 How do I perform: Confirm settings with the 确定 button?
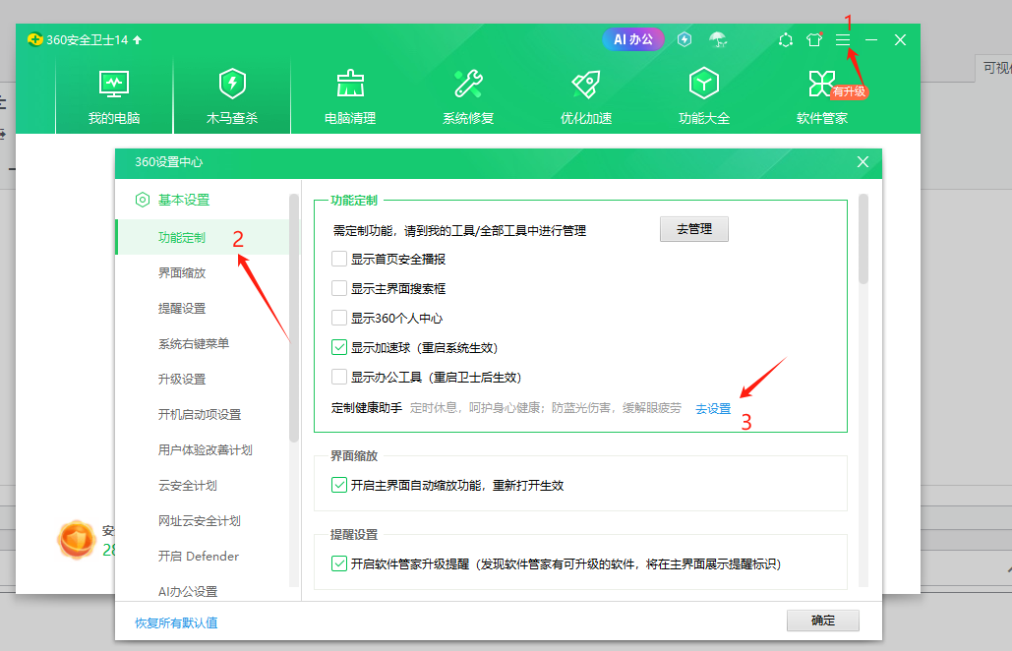point(823,621)
